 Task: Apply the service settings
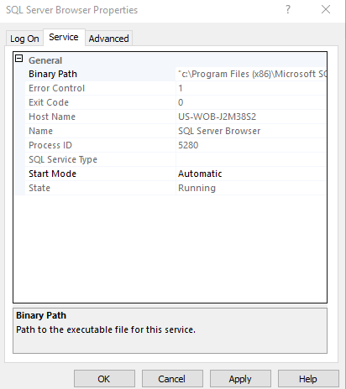pyautogui.click(x=240, y=379)
